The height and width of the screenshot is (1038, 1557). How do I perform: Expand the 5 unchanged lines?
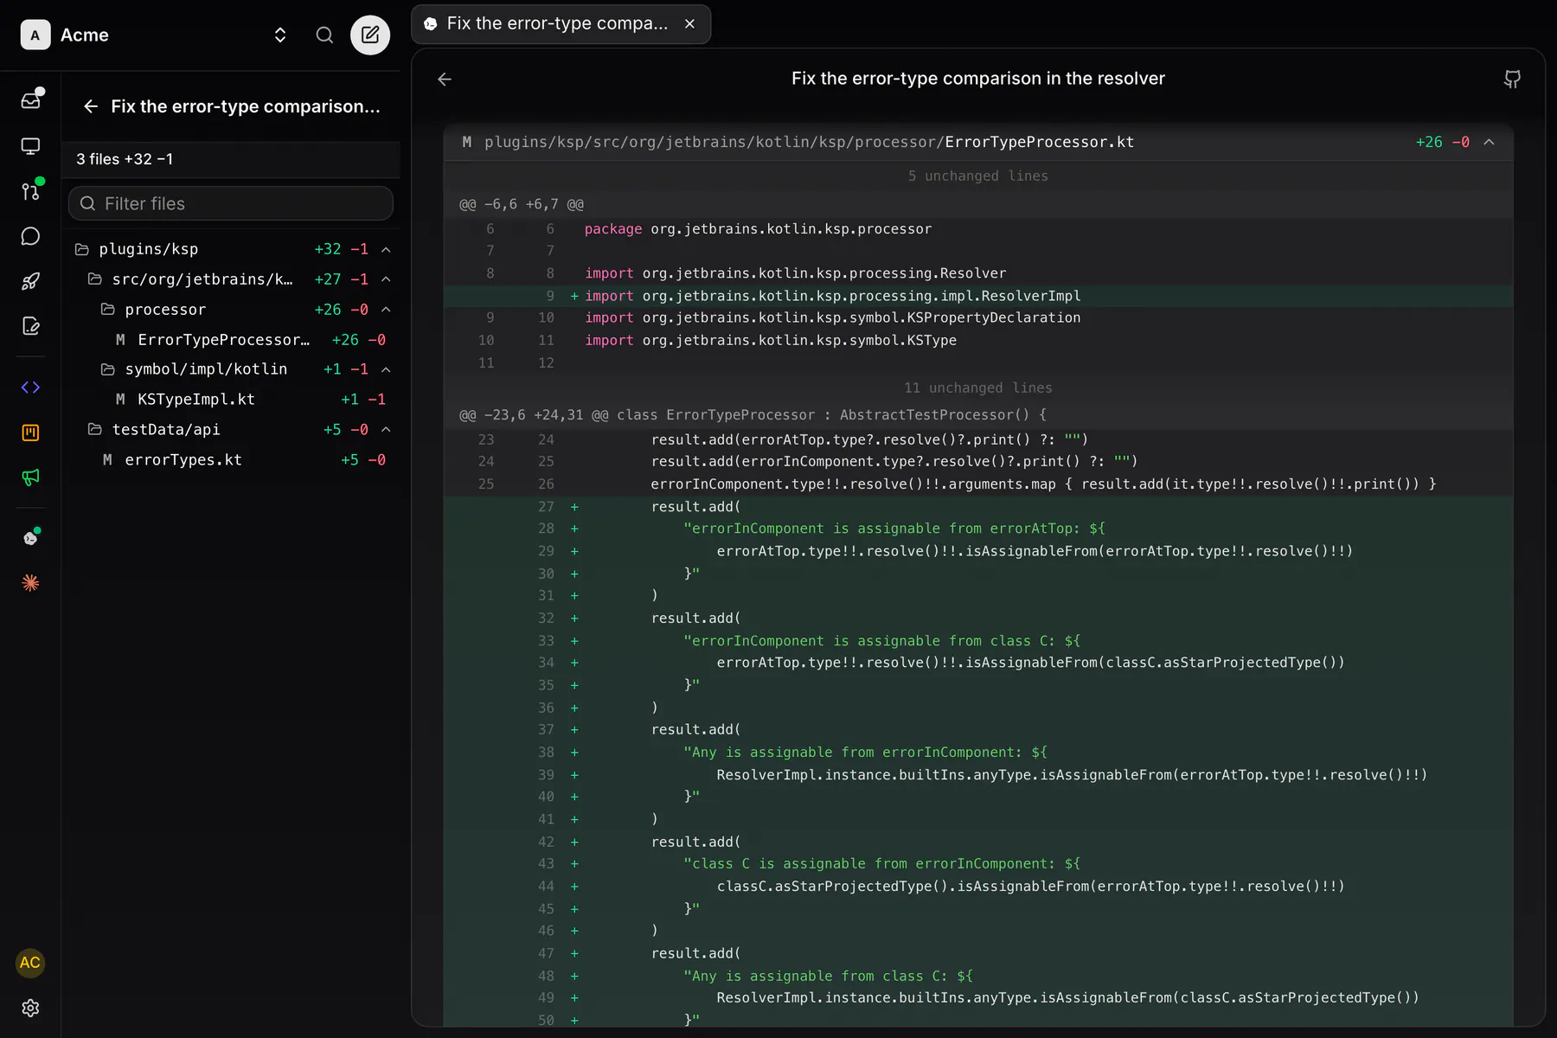[978, 176]
